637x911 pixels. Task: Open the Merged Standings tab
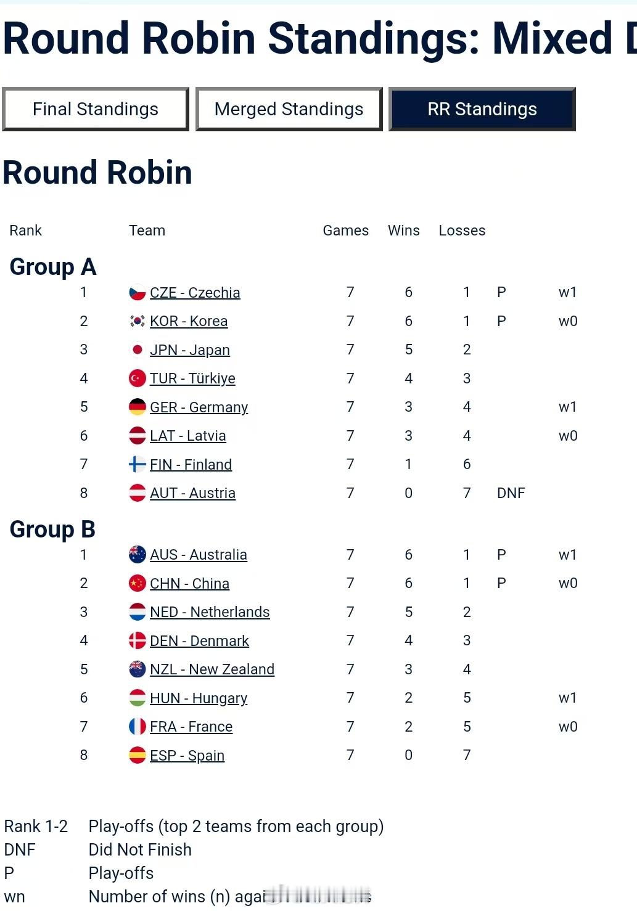289,109
